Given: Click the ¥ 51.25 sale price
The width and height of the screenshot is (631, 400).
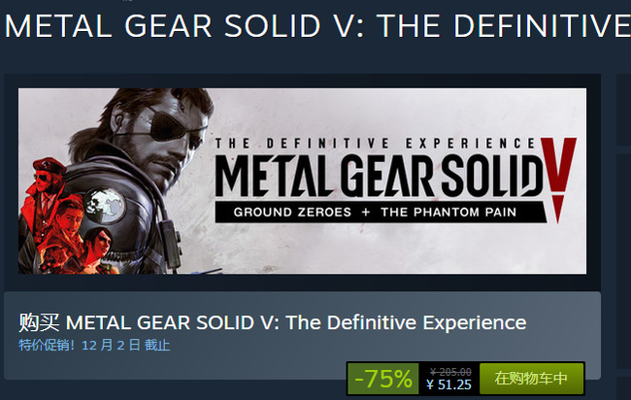Looking at the screenshot, I should (448, 384).
